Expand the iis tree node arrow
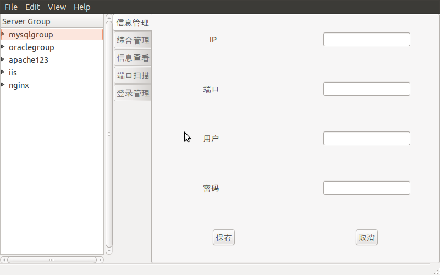The height and width of the screenshot is (275, 440). pyautogui.click(x=3, y=72)
